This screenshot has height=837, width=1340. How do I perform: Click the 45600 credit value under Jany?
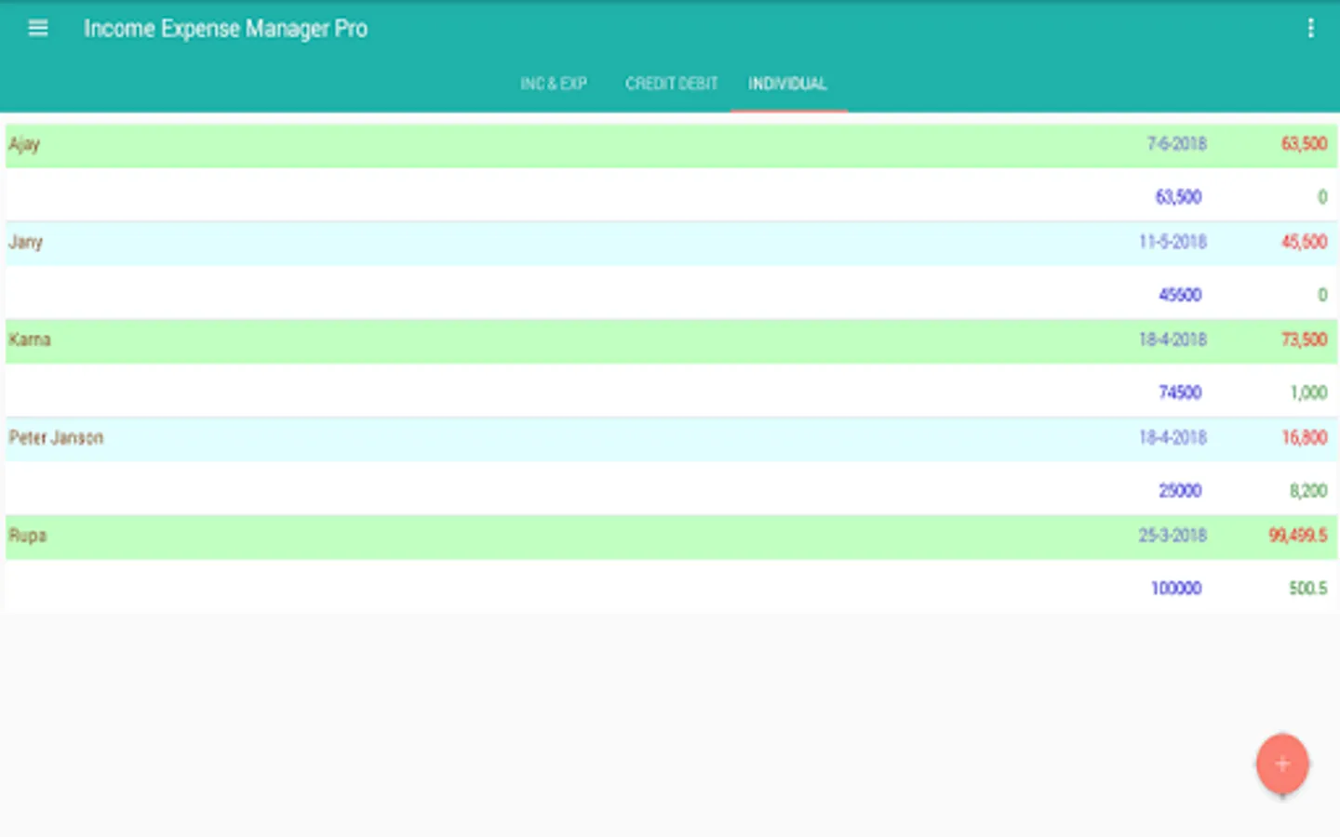(1180, 294)
